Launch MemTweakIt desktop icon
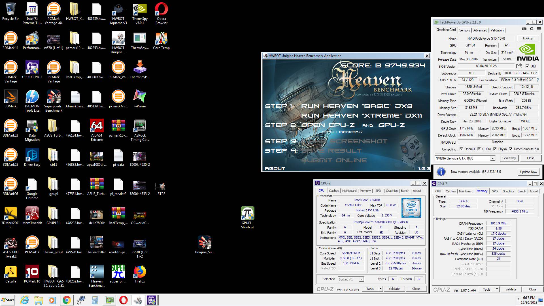Viewport: 544px width, 306px height. point(32,216)
